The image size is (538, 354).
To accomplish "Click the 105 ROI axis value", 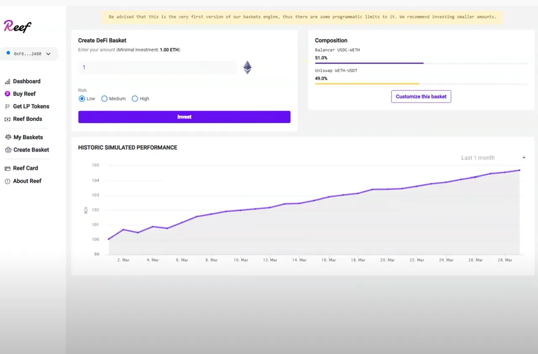I will tap(95, 165).
